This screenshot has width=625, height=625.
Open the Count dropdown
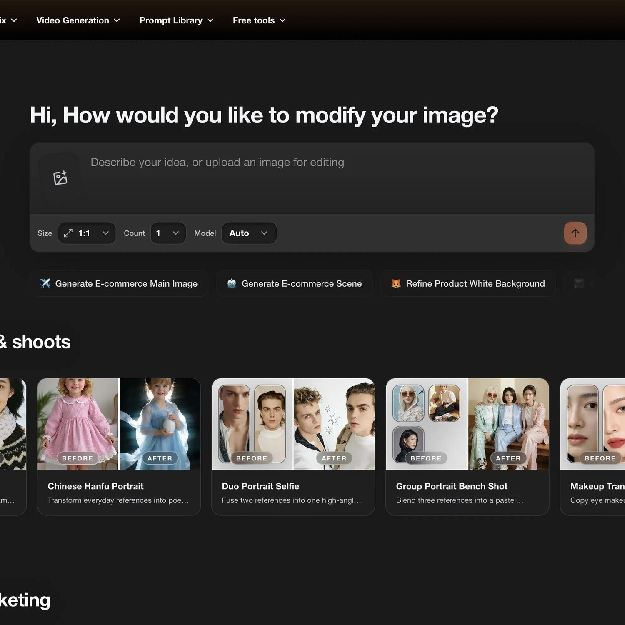[x=168, y=233]
